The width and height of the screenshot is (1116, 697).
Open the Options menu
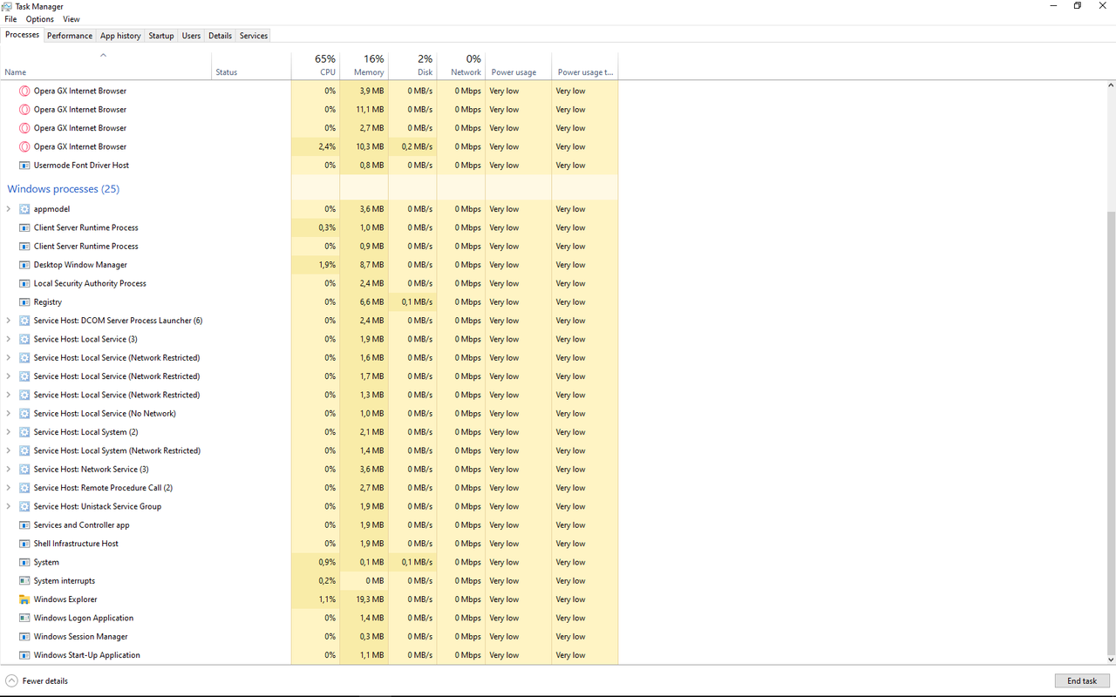tap(39, 19)
